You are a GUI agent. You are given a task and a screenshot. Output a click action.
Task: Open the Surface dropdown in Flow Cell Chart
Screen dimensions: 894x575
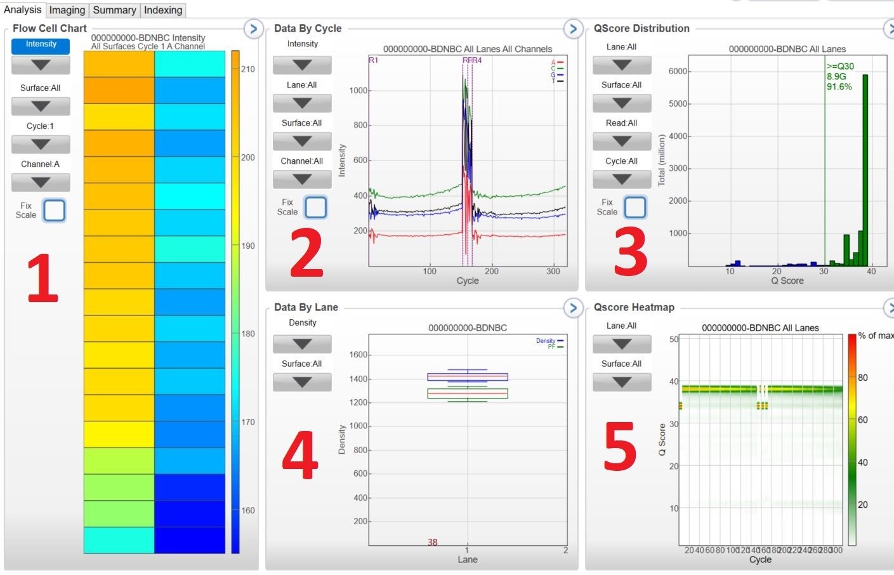[41, 107]
